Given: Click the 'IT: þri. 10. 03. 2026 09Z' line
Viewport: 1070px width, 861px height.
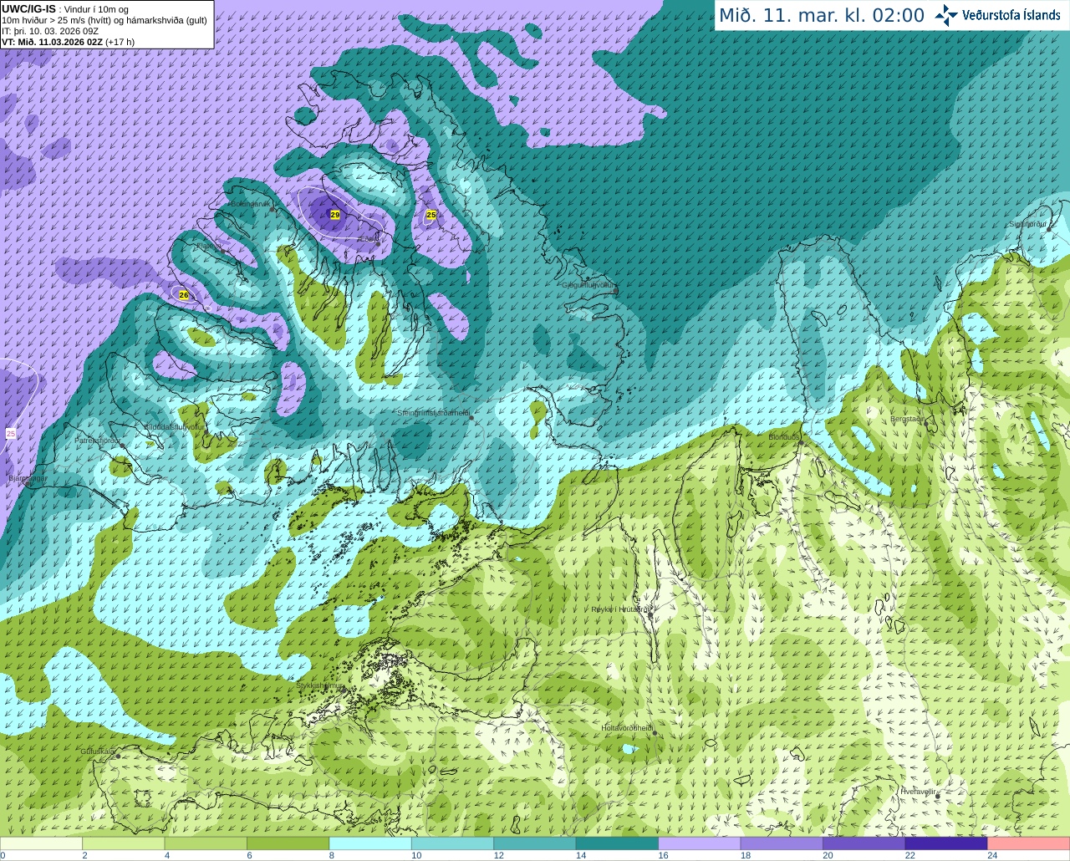Looking at the screenshot, I should (50, 31).
